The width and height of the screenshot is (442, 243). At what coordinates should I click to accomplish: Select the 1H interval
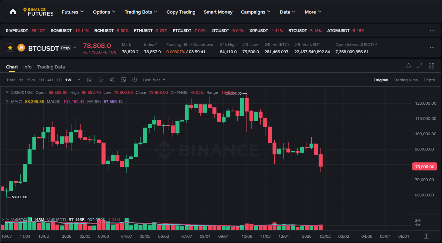41,80
